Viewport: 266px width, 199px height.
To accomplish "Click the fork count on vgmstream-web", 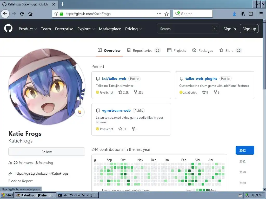I will [x=135, y=129].
